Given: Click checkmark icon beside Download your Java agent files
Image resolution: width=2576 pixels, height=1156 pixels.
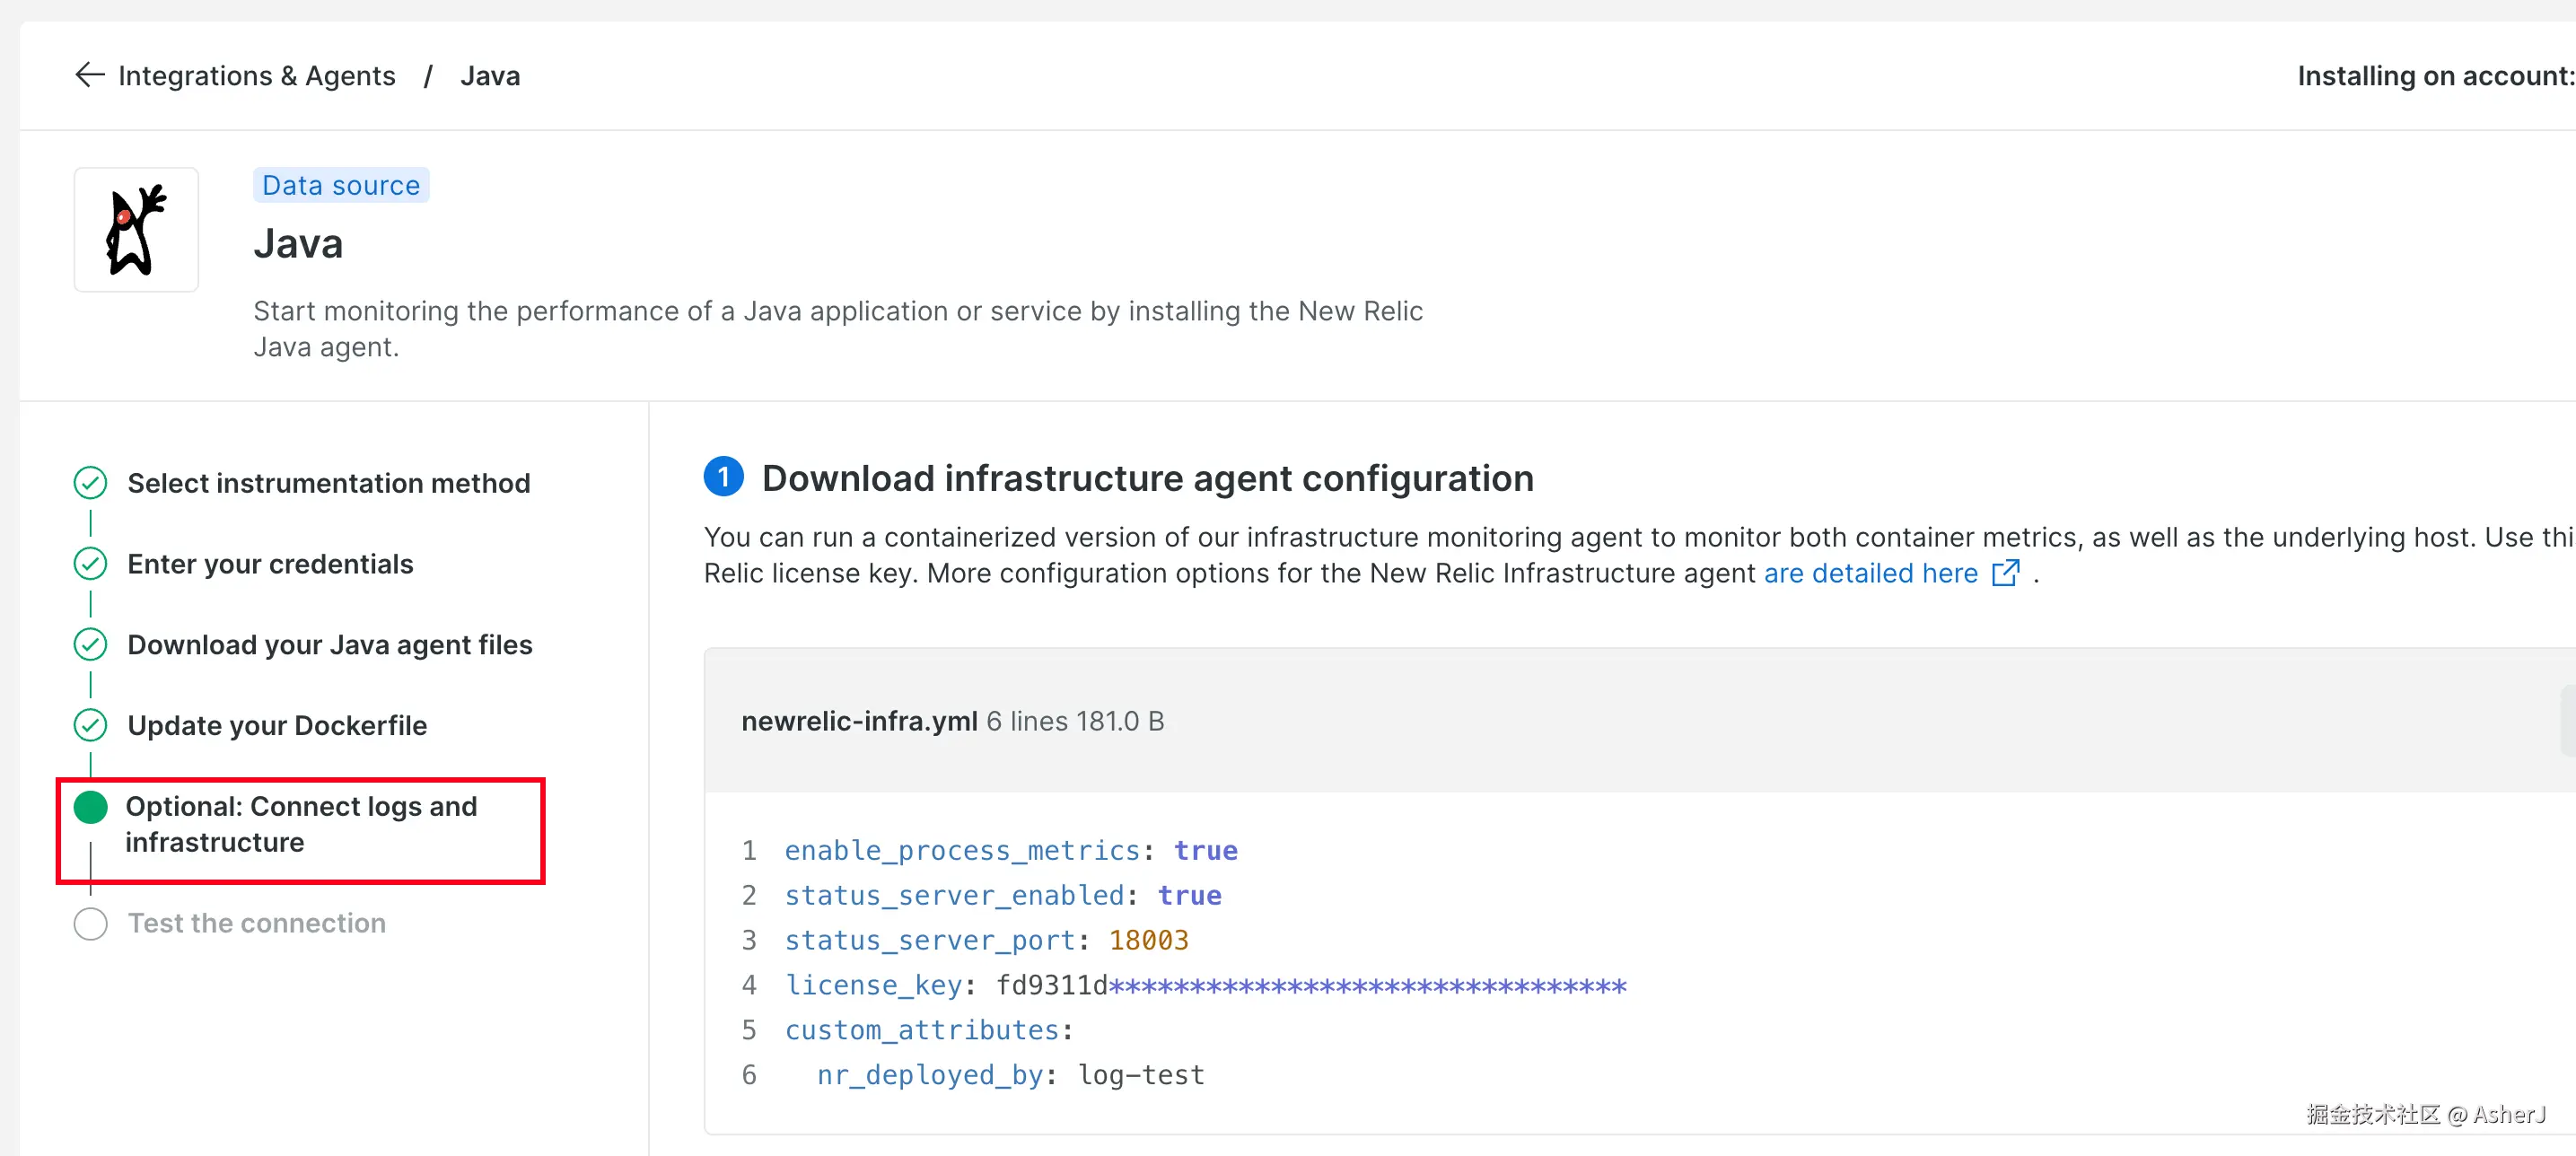Looking at the screenshot, I should tap(90, 645).
